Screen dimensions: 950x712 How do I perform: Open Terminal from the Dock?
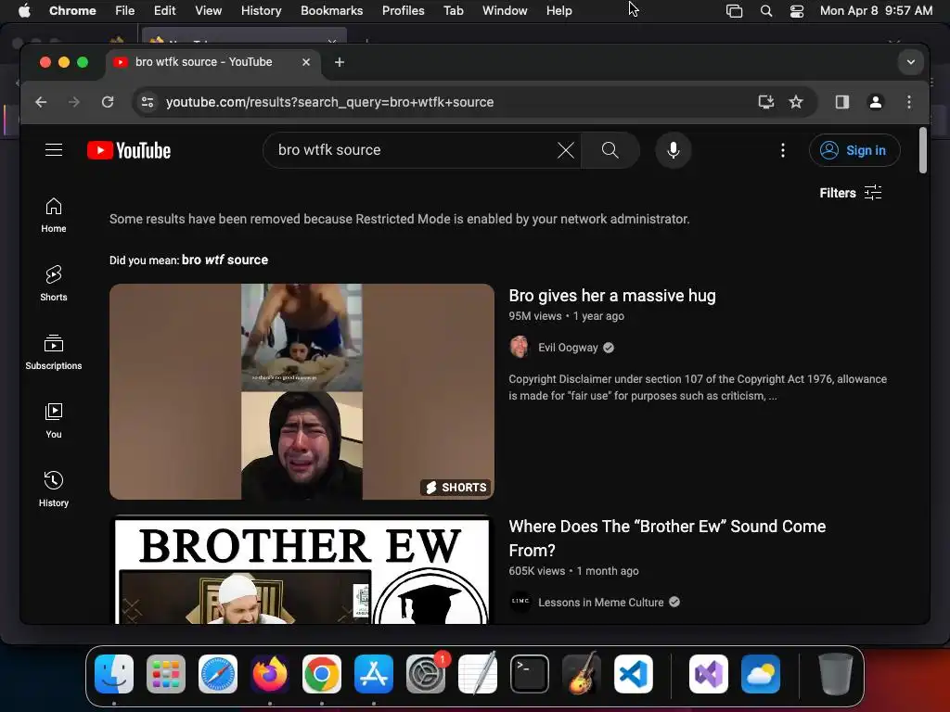tap(530, 674)
